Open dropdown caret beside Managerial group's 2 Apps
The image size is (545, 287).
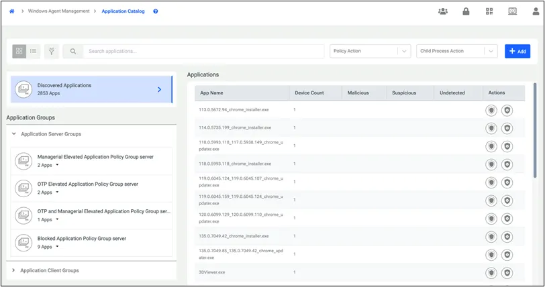[x=57, y=165]
